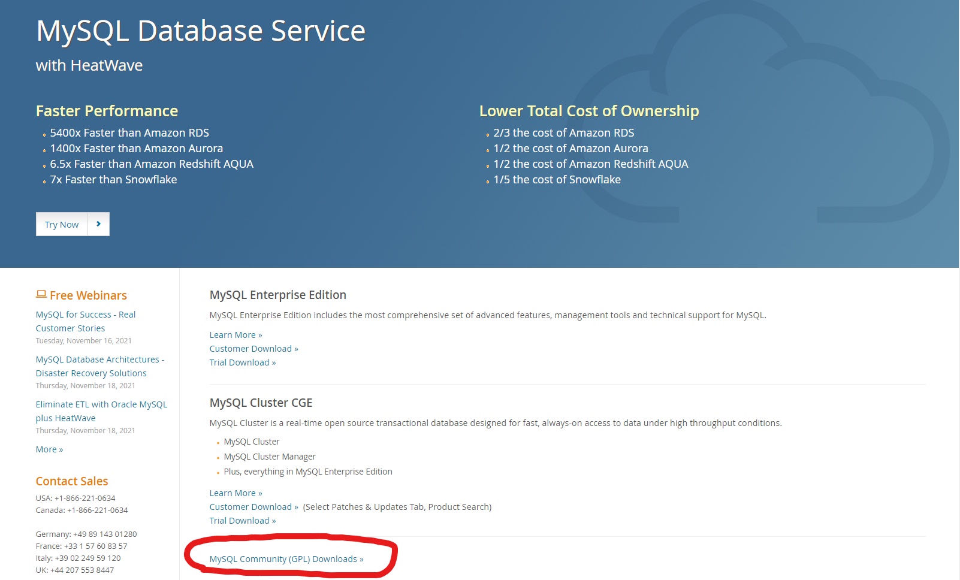Click '1/2 the cost of Amazon Redshift AQUA' bullet
960x580 pixels.
click(x=591, y=164)
